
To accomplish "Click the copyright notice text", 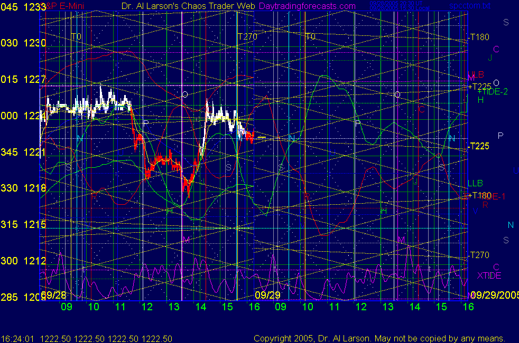I will coord(379,338).
